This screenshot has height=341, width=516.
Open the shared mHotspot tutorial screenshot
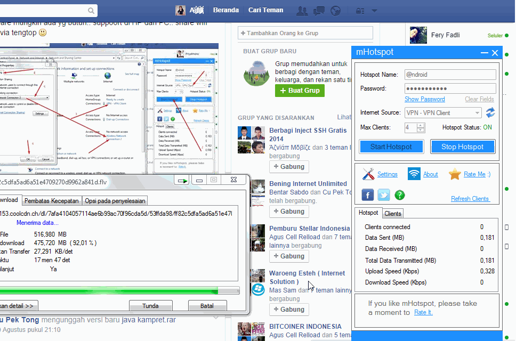point(109,108)
